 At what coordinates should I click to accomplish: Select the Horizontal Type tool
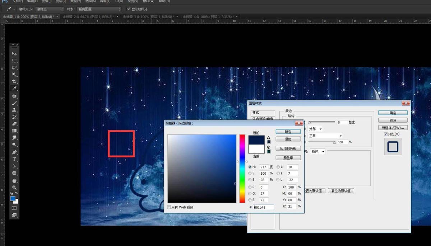tap(14, 159)
